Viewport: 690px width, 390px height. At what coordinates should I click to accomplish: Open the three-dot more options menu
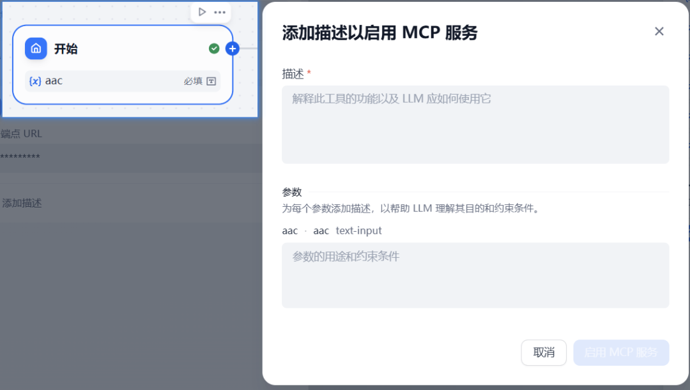point(220,12)
